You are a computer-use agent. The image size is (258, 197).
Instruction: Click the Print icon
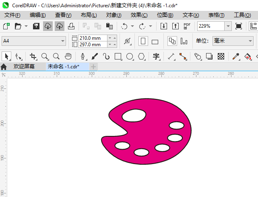[71, 26]
